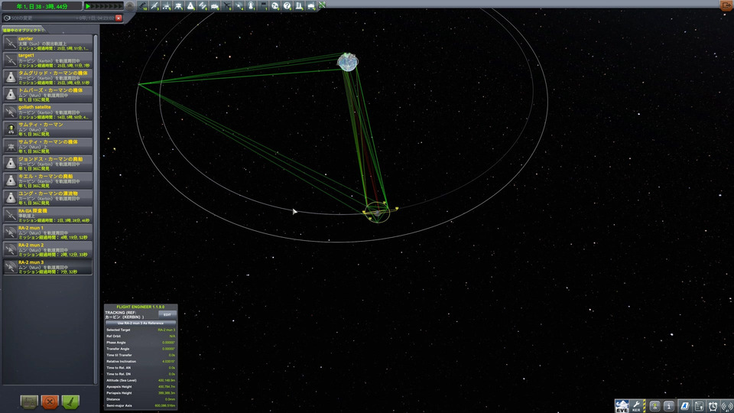
Task: Open the tracked objects sort header
Action: [x=24, y=30]
